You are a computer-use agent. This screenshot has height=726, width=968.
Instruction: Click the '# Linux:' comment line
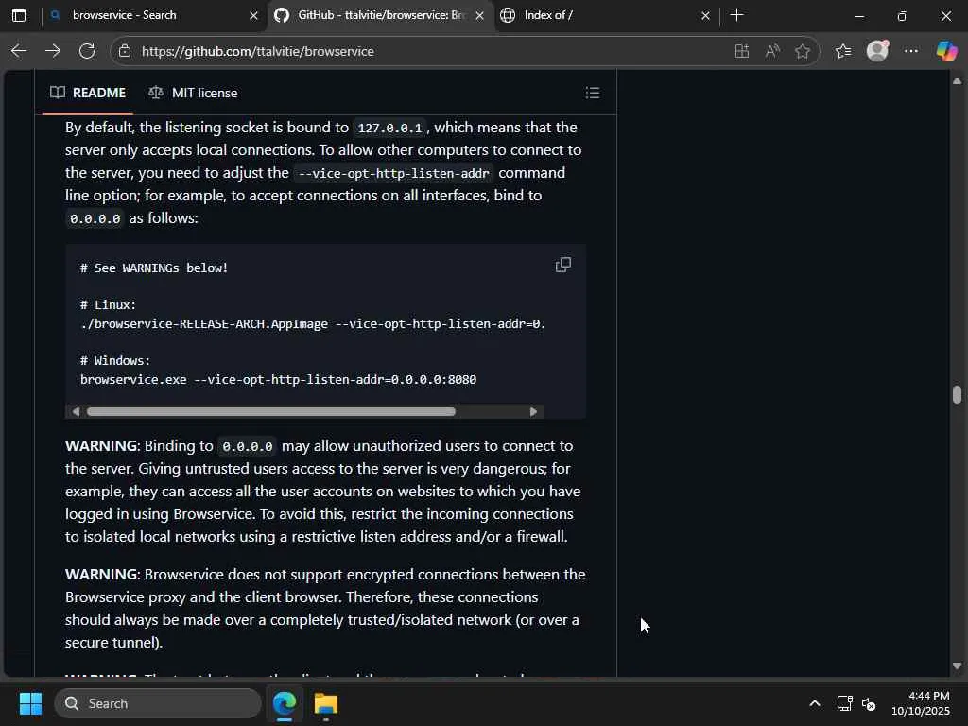[108, 305]
